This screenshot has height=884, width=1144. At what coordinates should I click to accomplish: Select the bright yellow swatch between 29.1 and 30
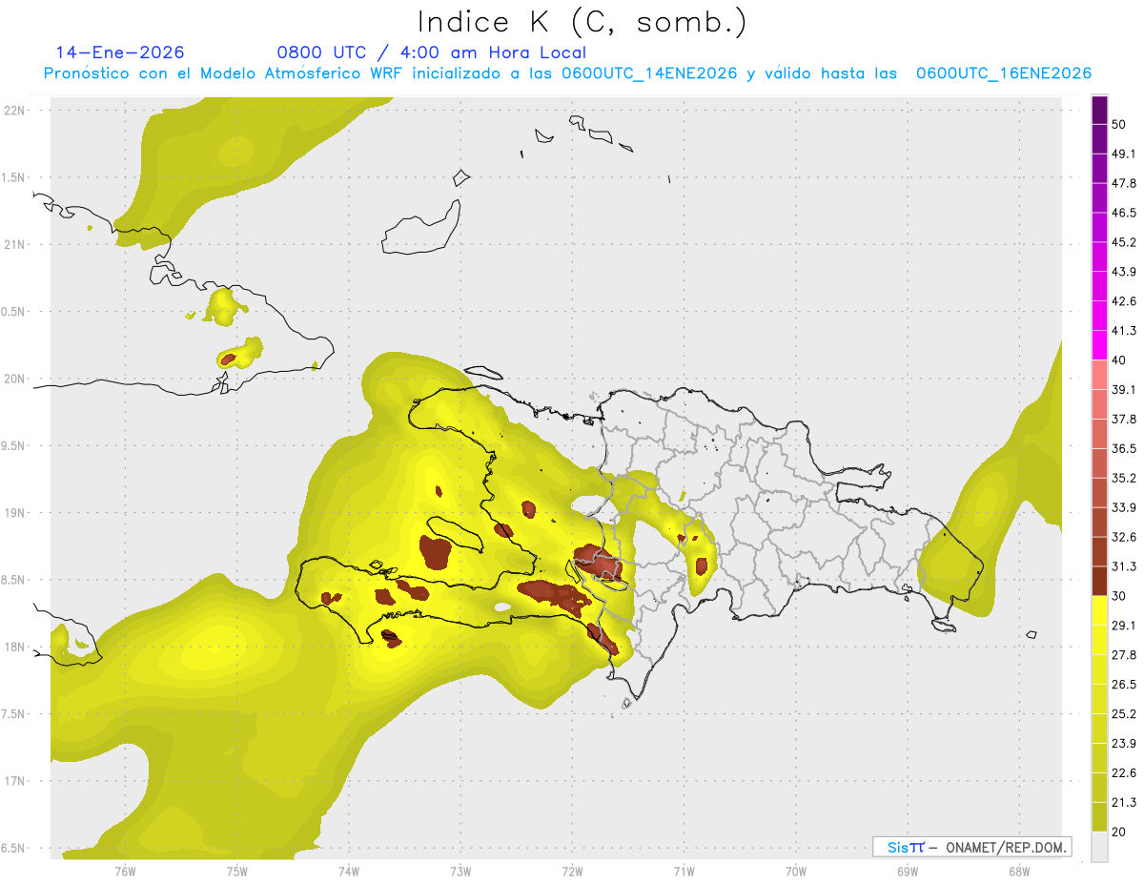1099,610
